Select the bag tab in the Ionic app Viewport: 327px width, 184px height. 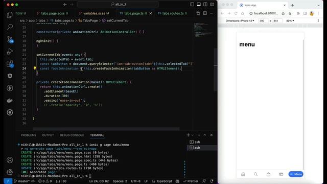(x=268, y=174)
